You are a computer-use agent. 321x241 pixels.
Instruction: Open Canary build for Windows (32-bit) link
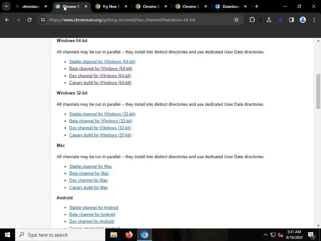100,135
